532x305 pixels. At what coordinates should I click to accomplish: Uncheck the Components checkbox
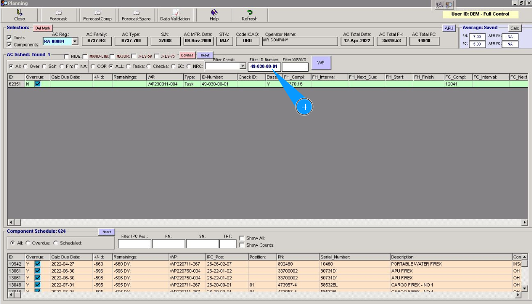click(x=10, y=45)
